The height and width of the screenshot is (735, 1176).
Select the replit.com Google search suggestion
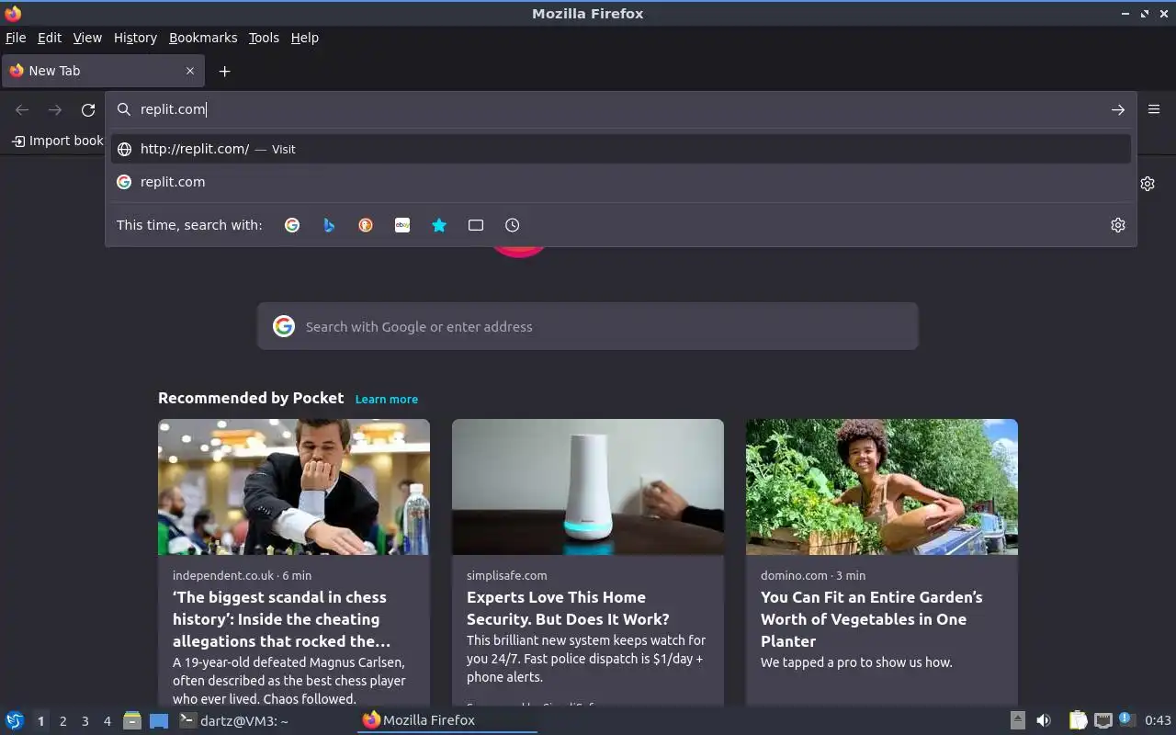(621, 182)
